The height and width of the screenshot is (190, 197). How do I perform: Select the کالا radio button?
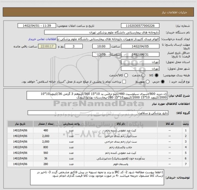coord(157,75)
